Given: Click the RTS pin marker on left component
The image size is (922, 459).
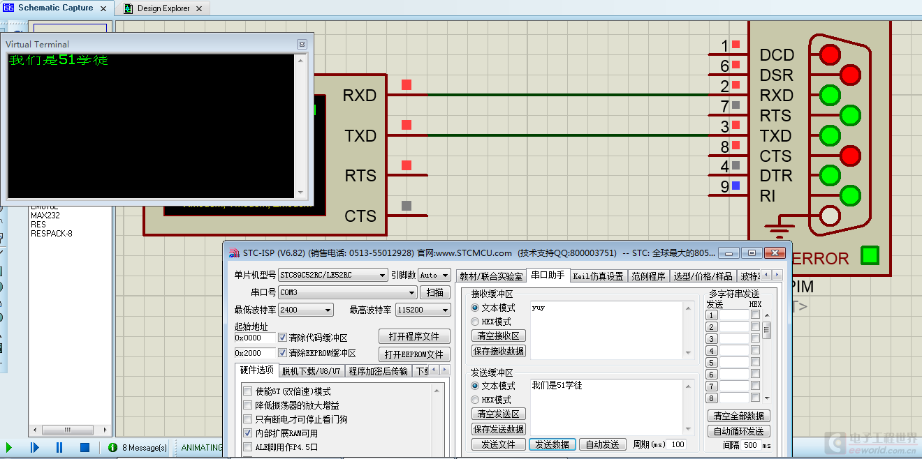Looking at the screenshot, I should (407, 165).
